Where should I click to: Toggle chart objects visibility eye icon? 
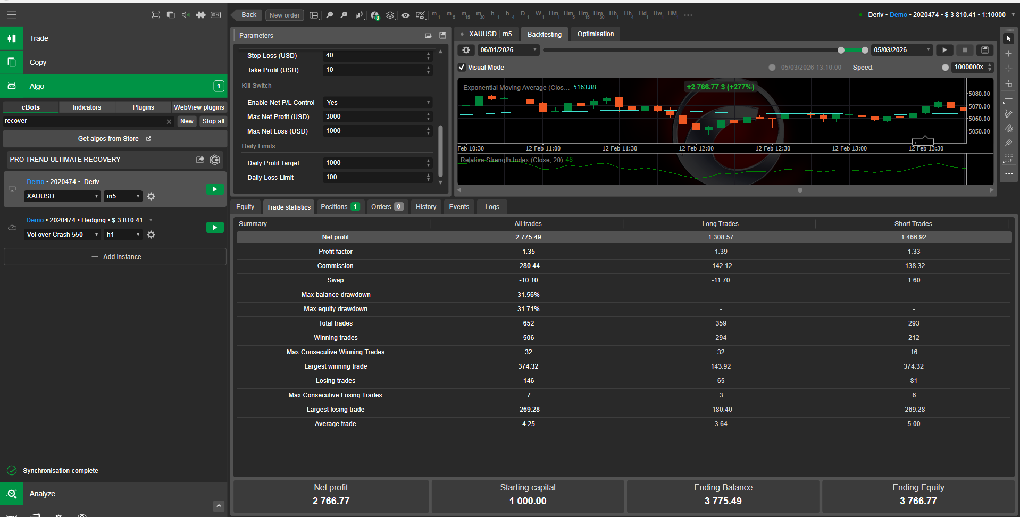tap(405, 15)
